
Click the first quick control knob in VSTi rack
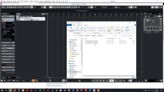tap(148, 28)
